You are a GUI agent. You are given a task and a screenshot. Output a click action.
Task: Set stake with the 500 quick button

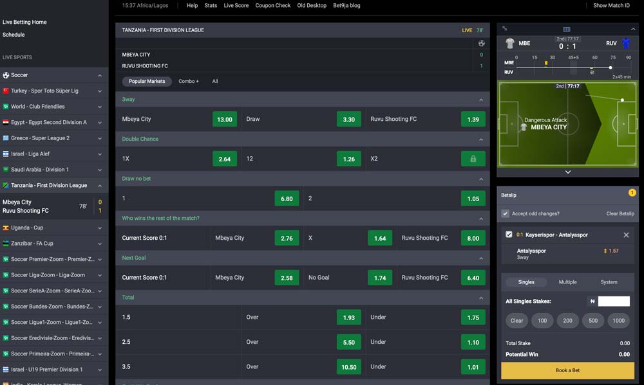(x=593, y=321)
